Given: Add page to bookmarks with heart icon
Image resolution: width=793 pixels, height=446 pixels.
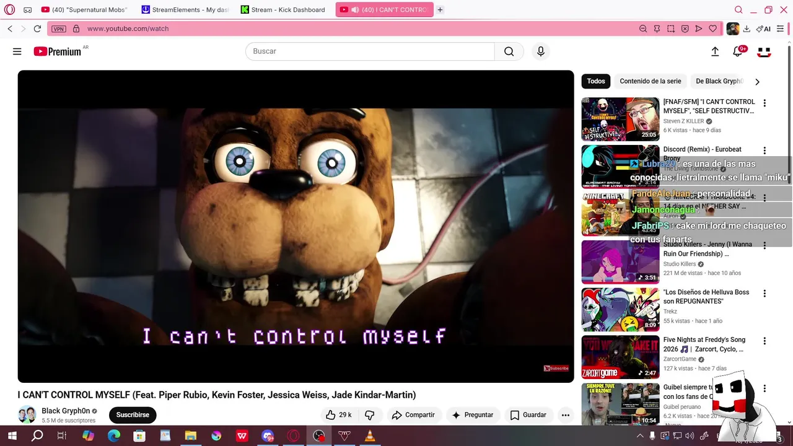Looking at the screenshot, I should tap(713, 28).
